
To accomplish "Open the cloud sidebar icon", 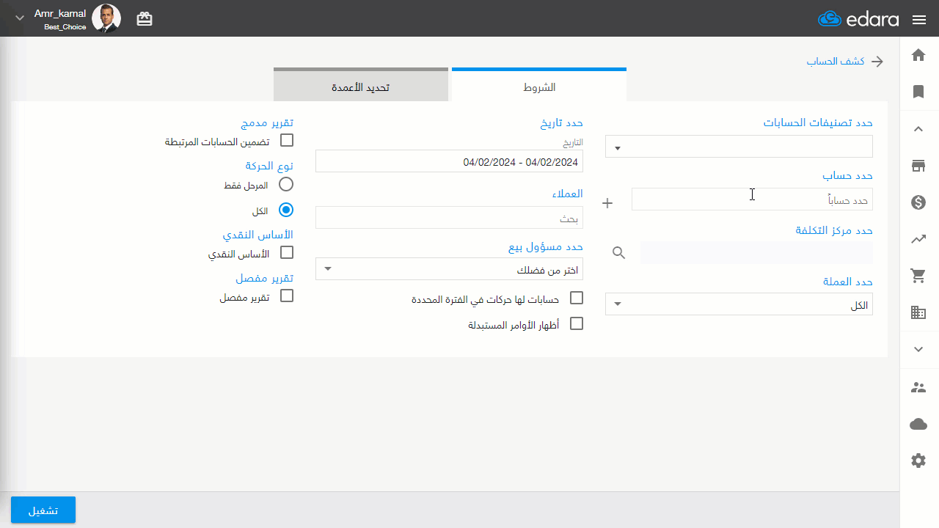I will pos(918,424).
